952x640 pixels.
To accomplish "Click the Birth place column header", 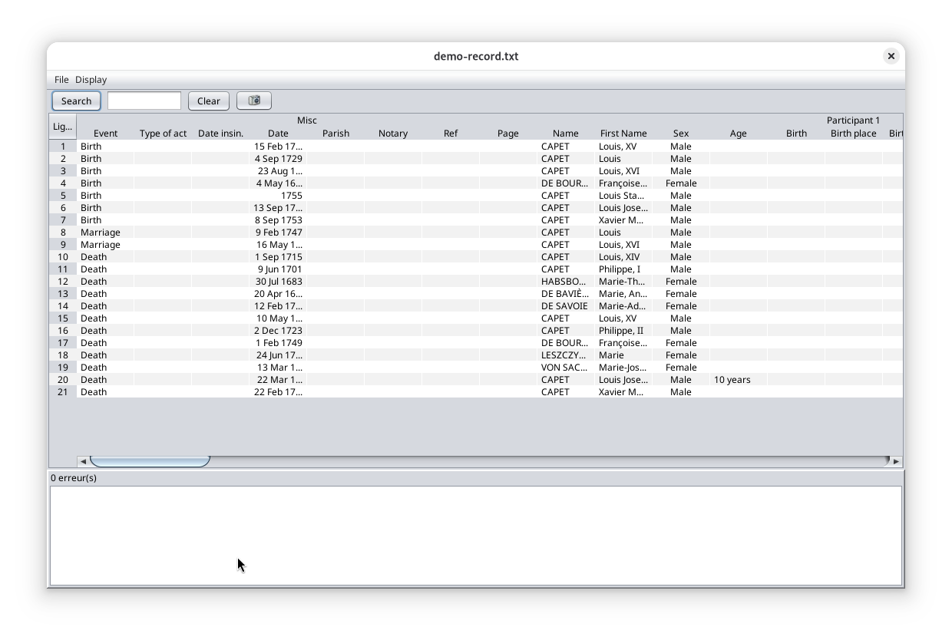I will [x=854, y=134].
